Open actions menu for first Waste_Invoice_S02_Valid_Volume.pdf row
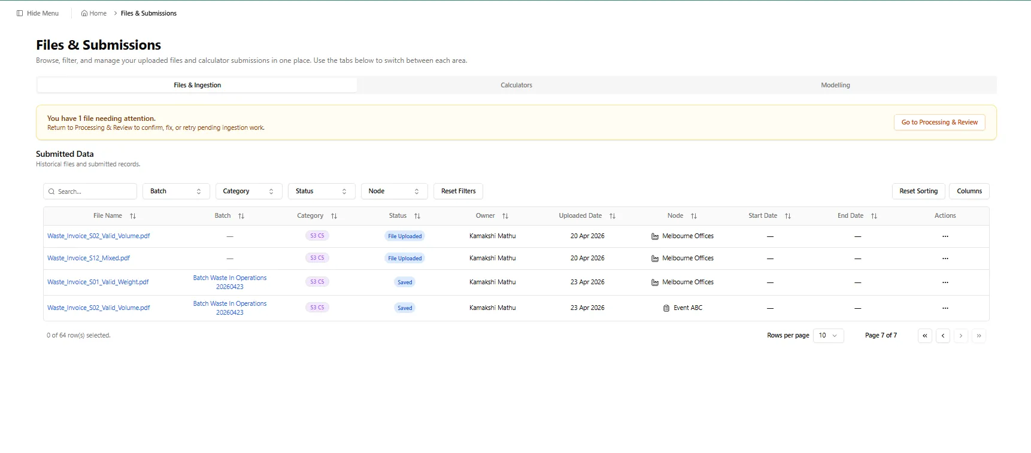The width and height of the screenshot is (1031, 453). pyautogui.click(x=945, y=236)
